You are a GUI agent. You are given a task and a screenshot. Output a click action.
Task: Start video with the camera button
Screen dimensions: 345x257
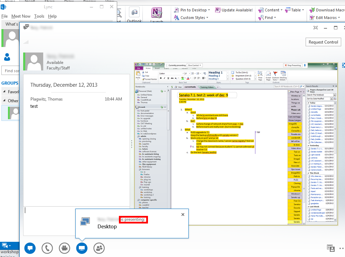64,248
